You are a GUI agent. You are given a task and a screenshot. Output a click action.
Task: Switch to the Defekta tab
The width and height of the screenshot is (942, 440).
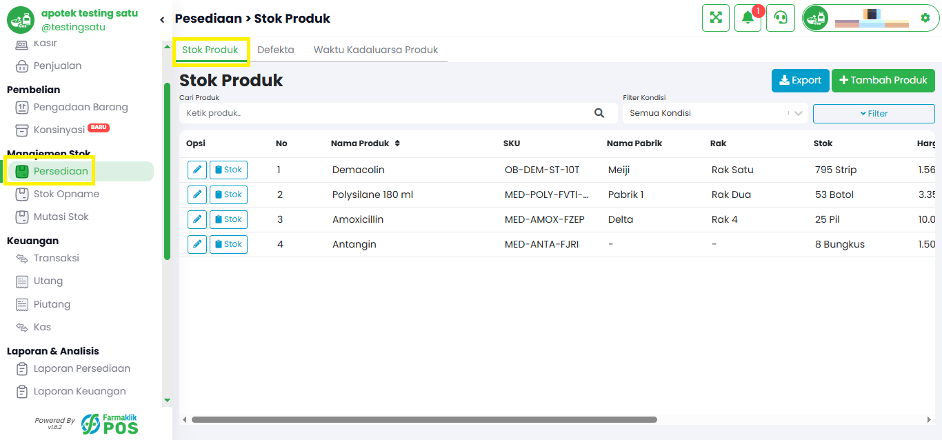point(276,50)
